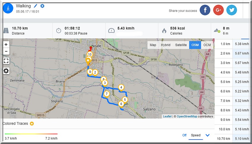Click kilometer marker 2 on map
252x144 pixels.
click(95, 72)
